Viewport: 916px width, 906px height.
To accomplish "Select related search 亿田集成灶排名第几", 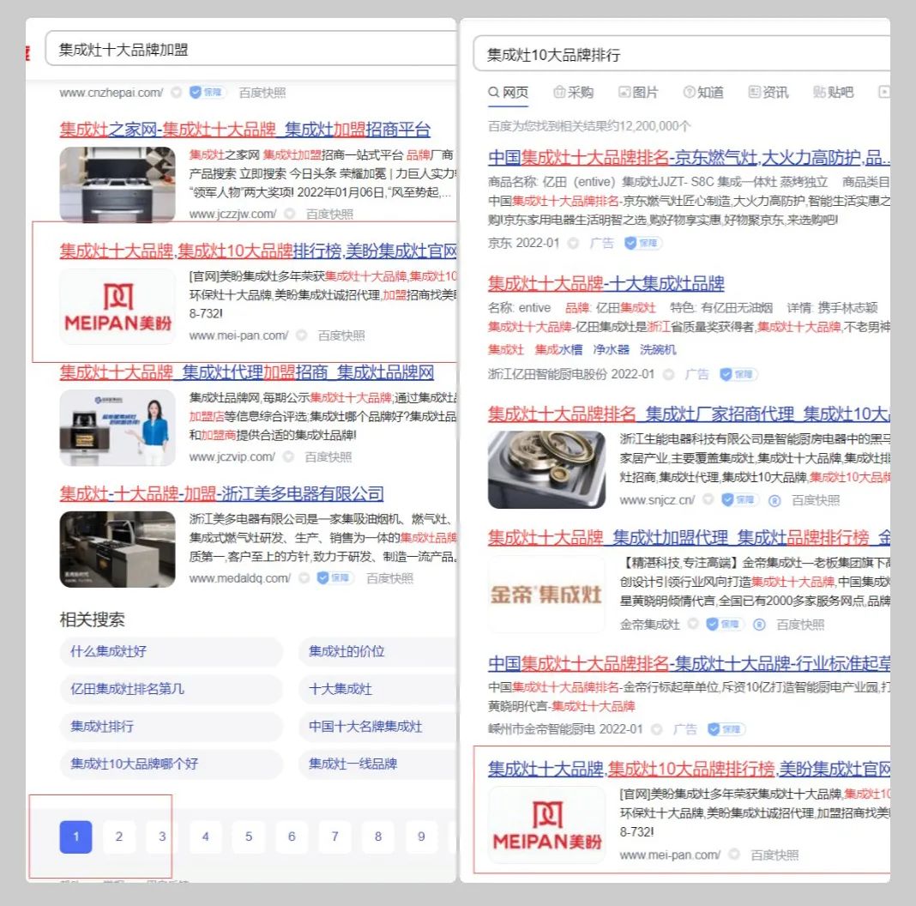I will [171, 689].
